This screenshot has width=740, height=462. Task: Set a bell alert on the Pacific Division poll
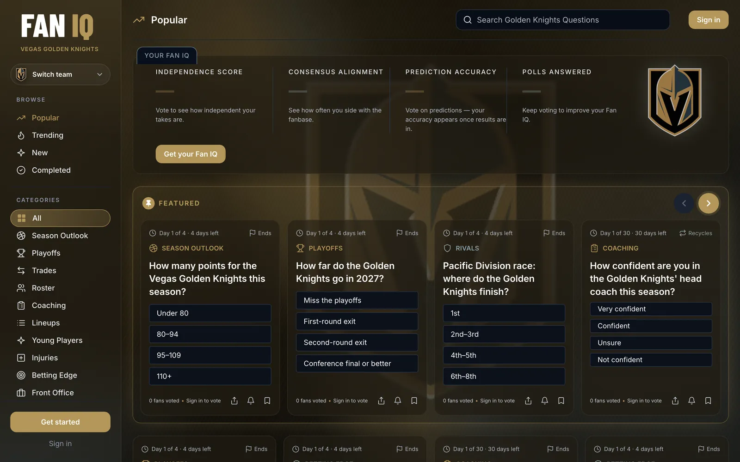[545, 401]
